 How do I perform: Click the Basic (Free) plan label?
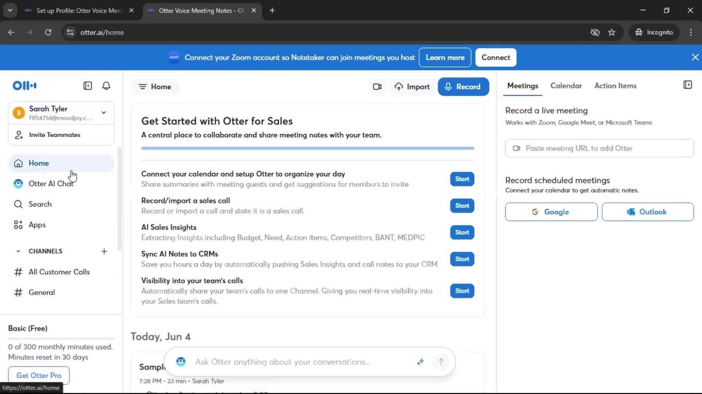point(28,328)
